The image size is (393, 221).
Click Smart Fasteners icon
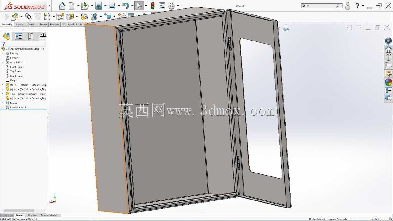coord(60,17)
